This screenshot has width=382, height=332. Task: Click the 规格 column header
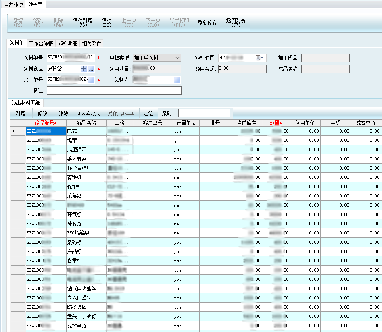click(x=120, y=123)
